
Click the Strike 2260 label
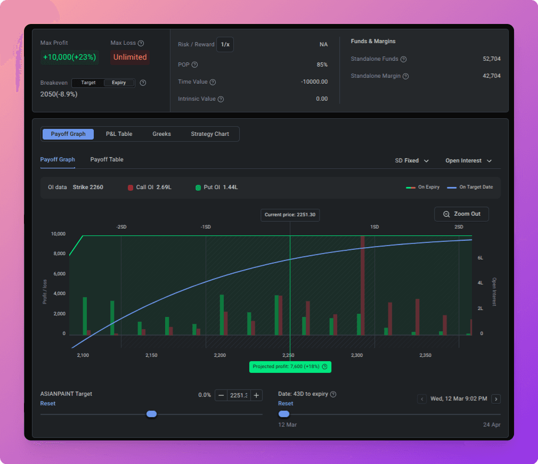[x=88, y=188]
